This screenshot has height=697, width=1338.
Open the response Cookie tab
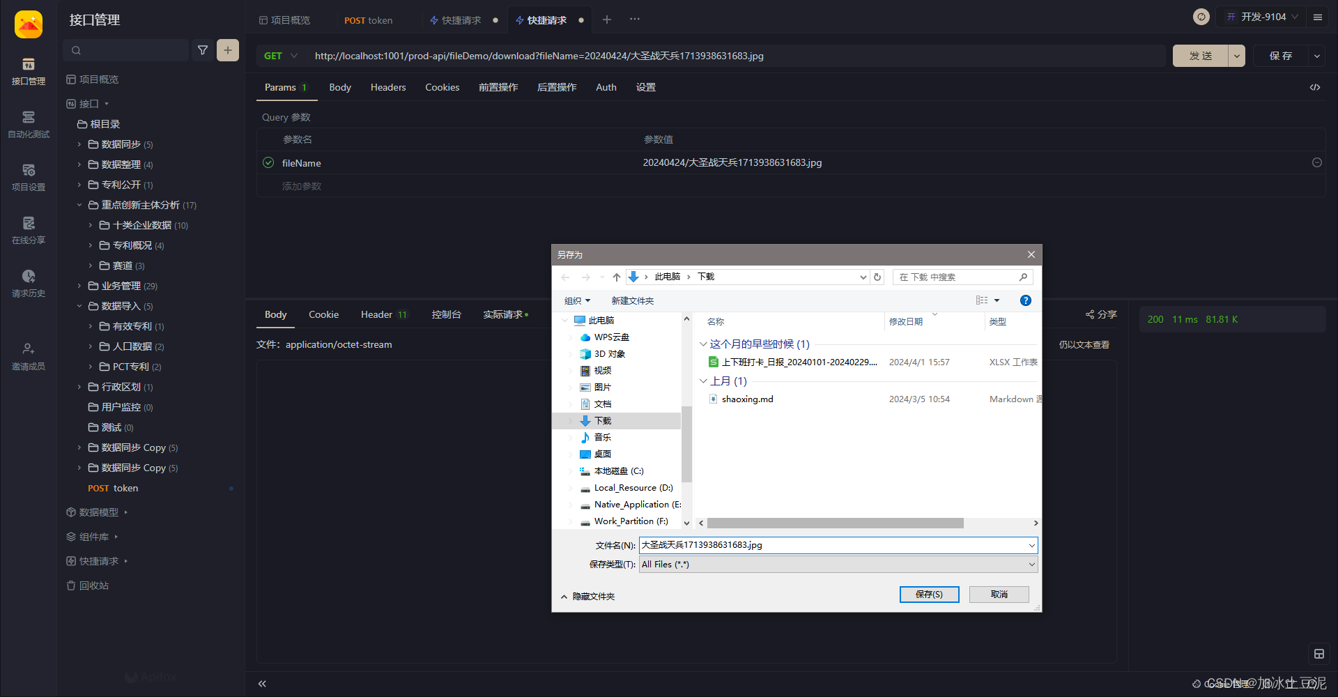[x=324, y=314]
